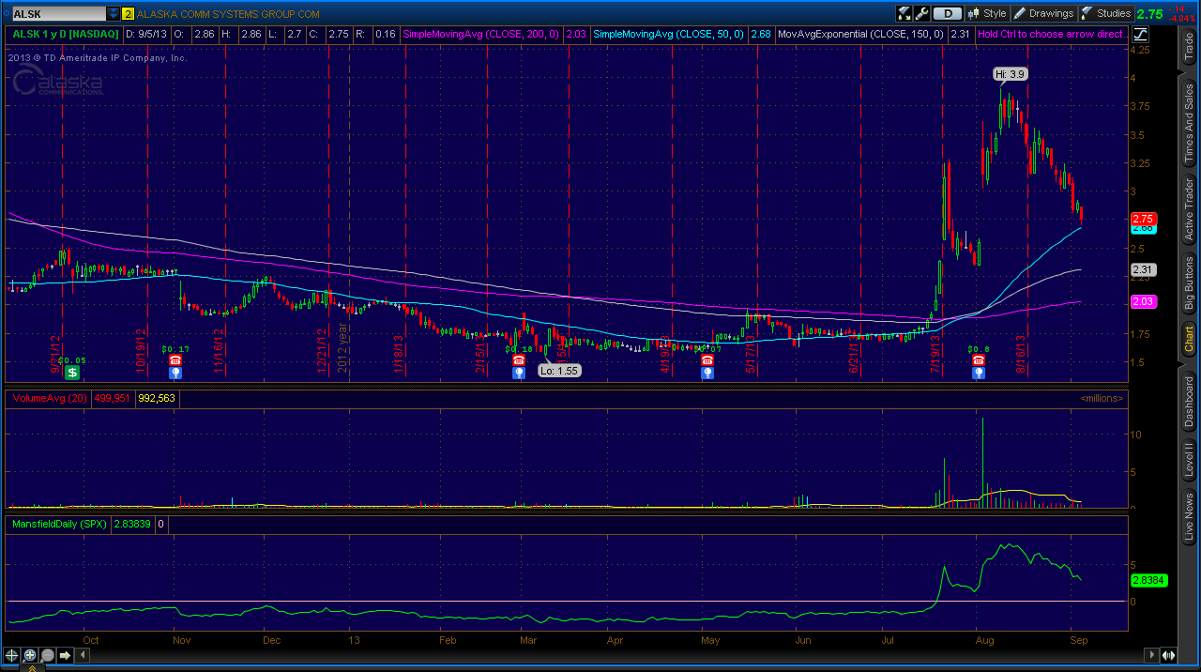Open the quick study flask icon
The height and width of the screenshot is (672, 1201).
905,13
